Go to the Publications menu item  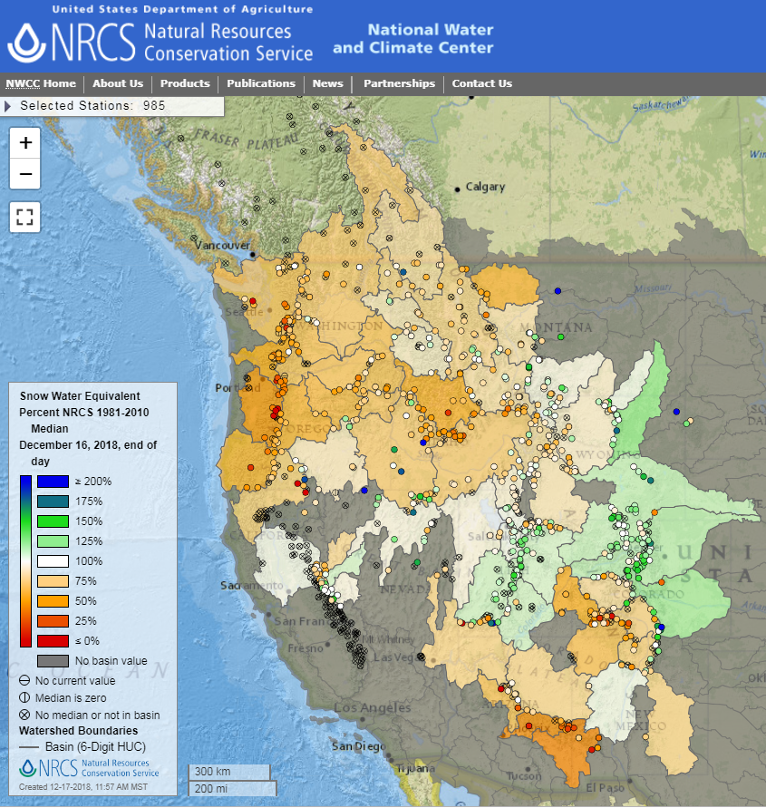click(x=261, y=83)
